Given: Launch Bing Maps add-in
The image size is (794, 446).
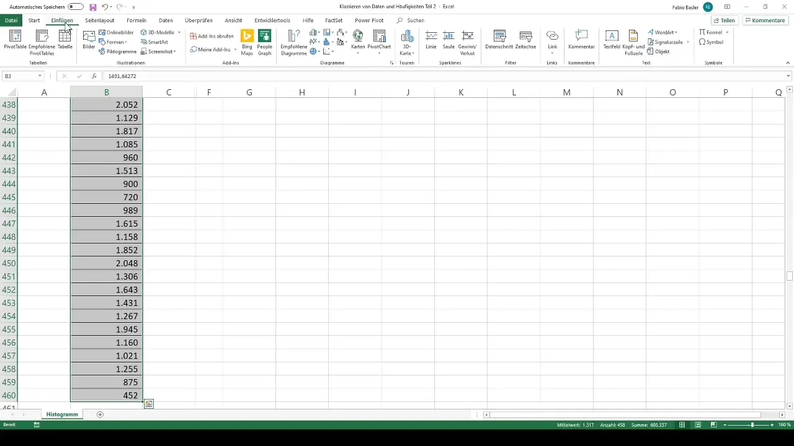Looking at the screenshot, I should (x=247, y=42).
